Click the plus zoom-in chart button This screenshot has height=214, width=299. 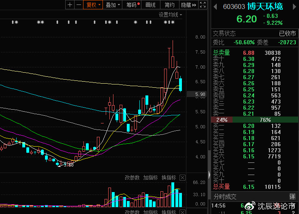(x=70, y=5)
